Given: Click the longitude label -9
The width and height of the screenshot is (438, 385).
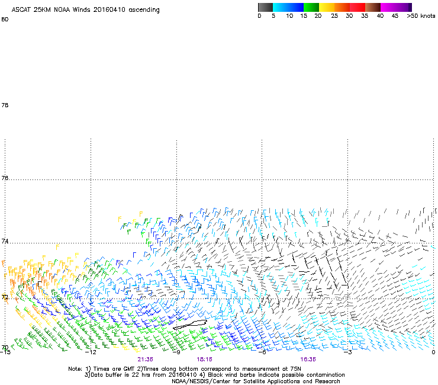Looking at the screenshot, I should (x=176, y=352).
